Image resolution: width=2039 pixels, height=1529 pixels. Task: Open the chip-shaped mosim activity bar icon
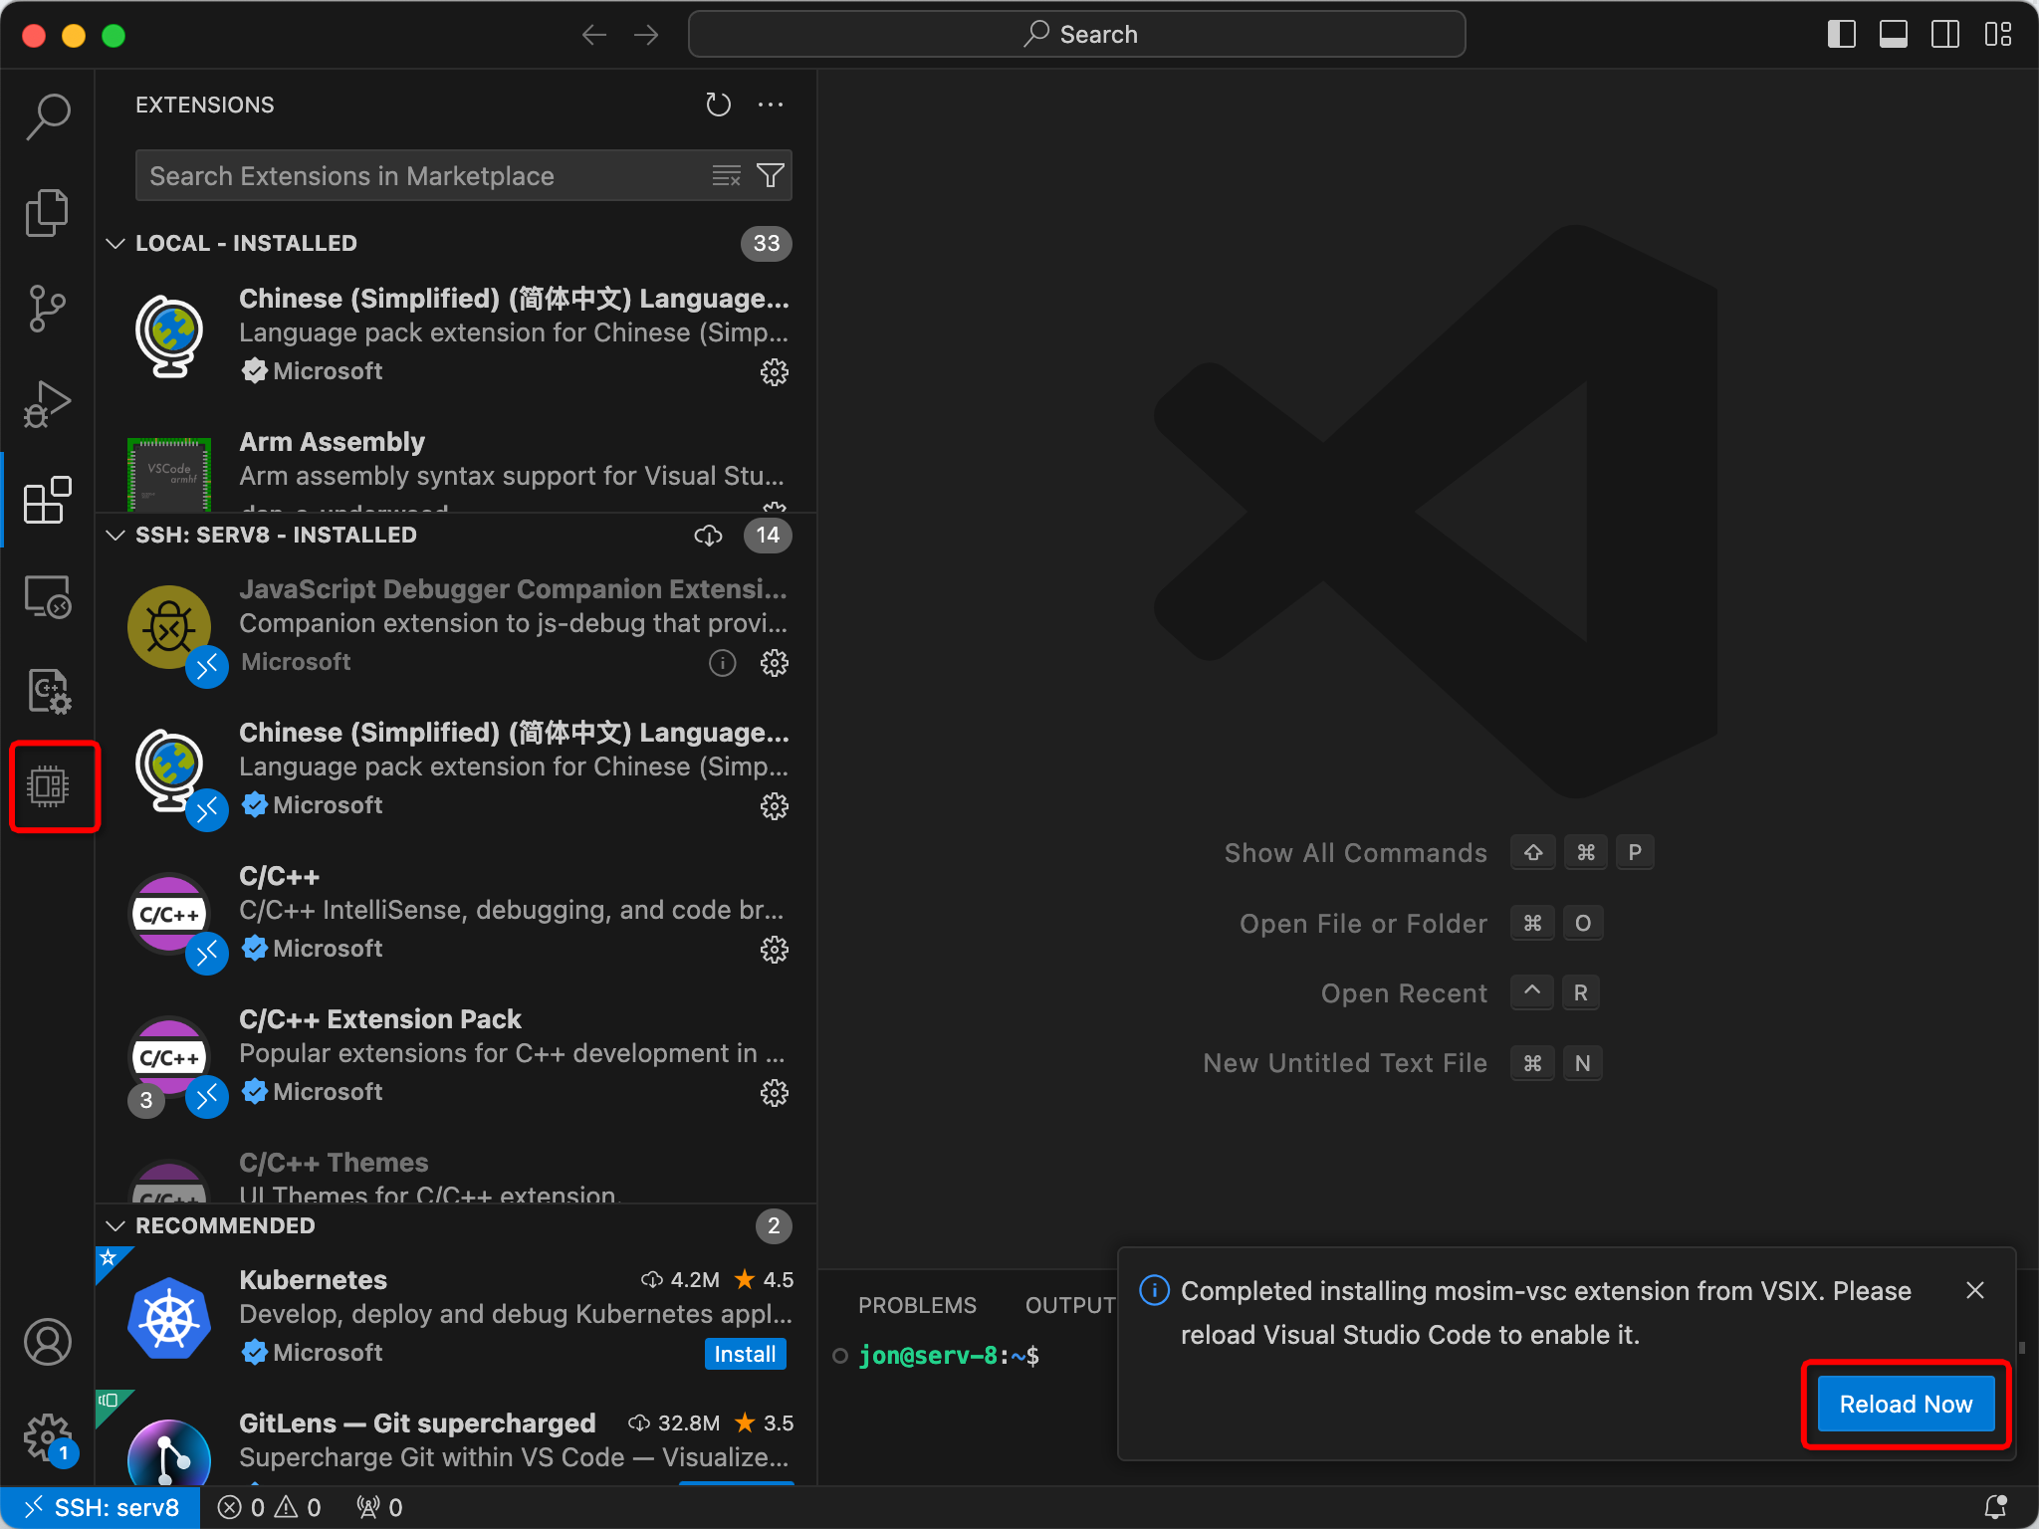click(x=48, y=786)
